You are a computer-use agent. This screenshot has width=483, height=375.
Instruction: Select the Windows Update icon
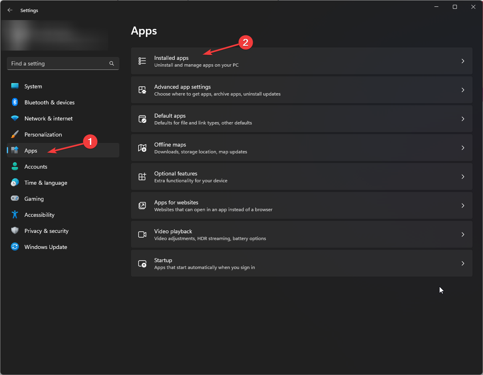pos(15,247)
